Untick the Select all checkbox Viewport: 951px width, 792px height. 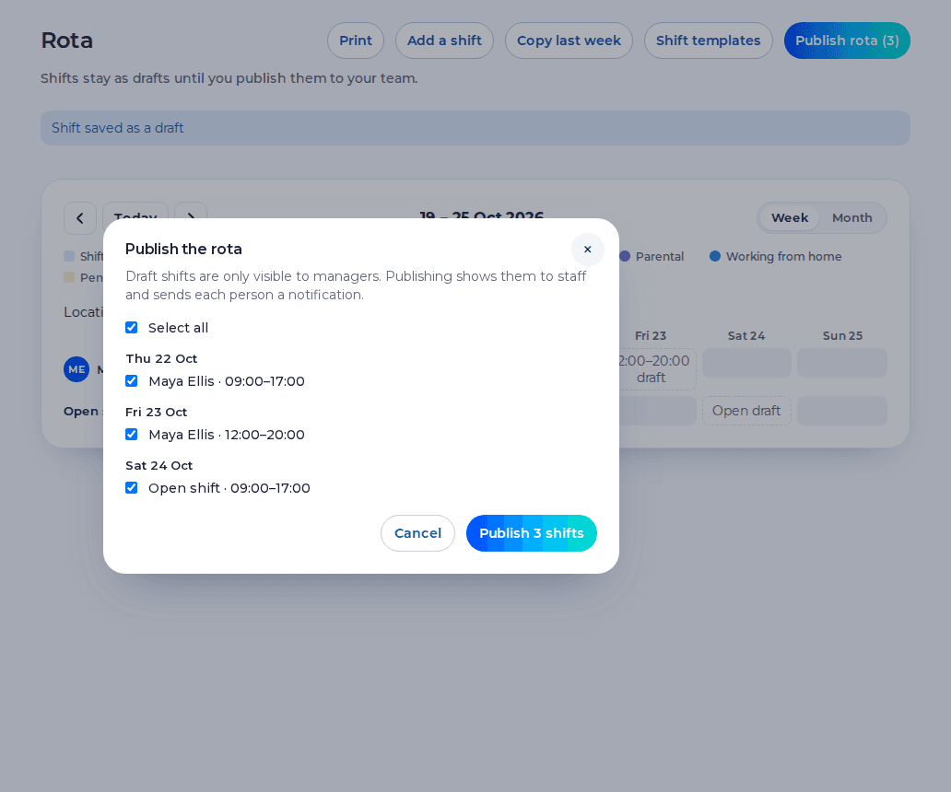(132, 328)
